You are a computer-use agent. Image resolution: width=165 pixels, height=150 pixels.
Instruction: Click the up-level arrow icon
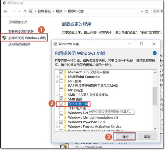(25, 11)
